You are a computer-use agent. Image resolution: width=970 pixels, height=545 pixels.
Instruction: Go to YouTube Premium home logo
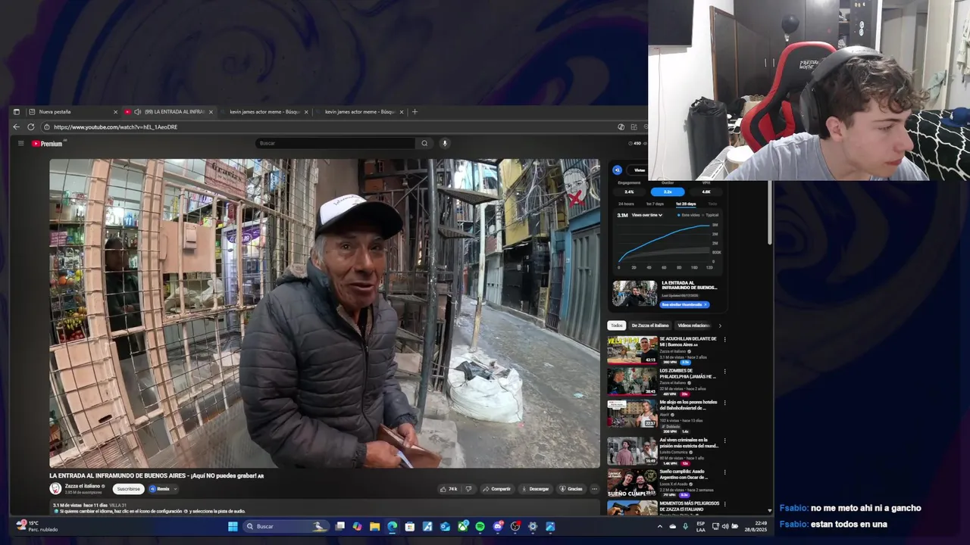pyautogui.click(x=47, y=143)
